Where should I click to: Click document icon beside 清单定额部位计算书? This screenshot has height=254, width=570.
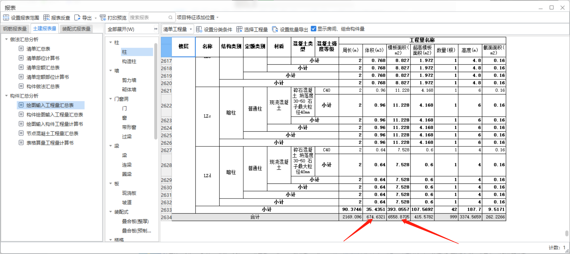21,77
